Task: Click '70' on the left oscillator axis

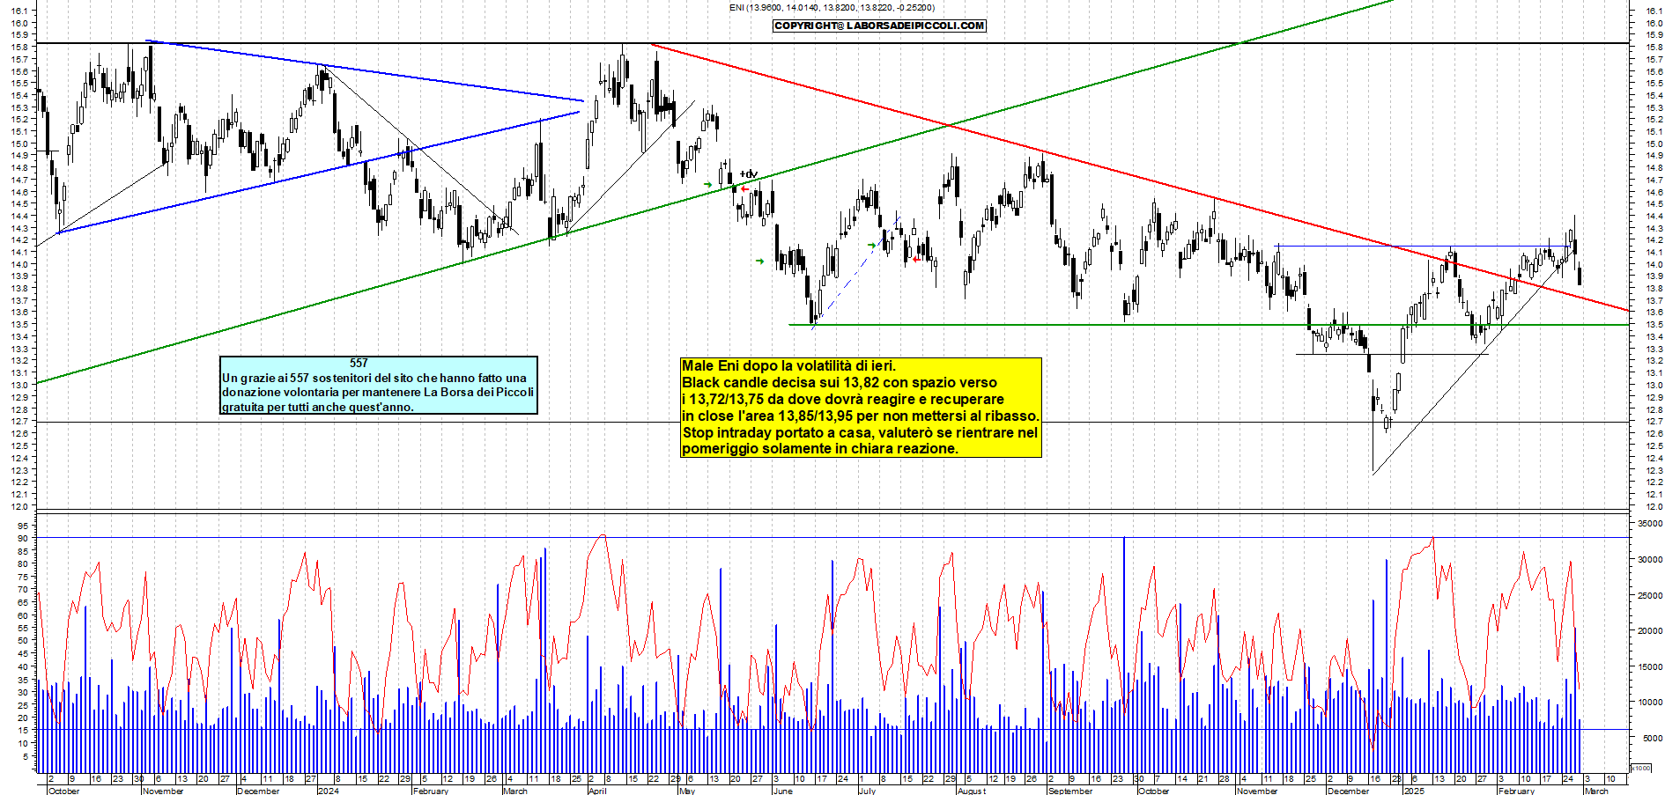Action: [23, 590]
